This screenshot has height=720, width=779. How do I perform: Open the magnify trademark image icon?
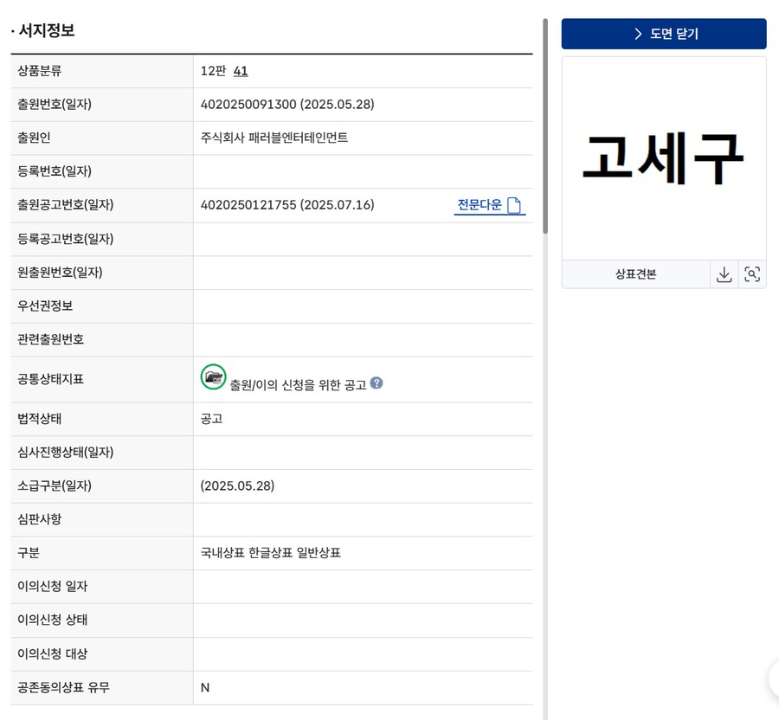pyautogui.click(x=752, y=274)
